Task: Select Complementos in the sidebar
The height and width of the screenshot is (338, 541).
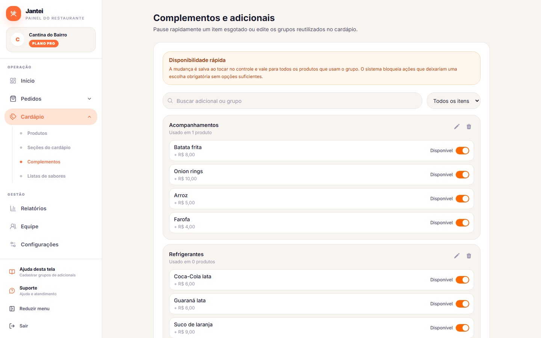Action: (x=44, y=162)
